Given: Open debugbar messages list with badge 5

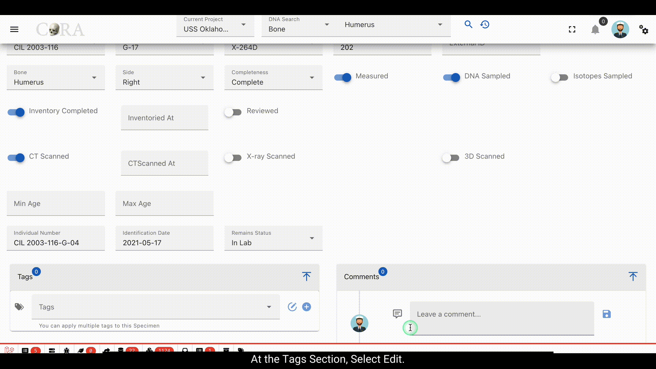Looking at the screenshot, I should click(31, 351).
